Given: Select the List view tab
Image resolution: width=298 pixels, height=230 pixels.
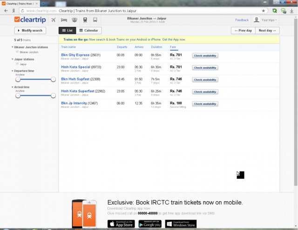Looking at the screenshot, I should tap(67, 31).
